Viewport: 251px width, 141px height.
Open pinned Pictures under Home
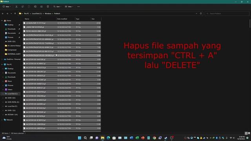pos(11,37)
